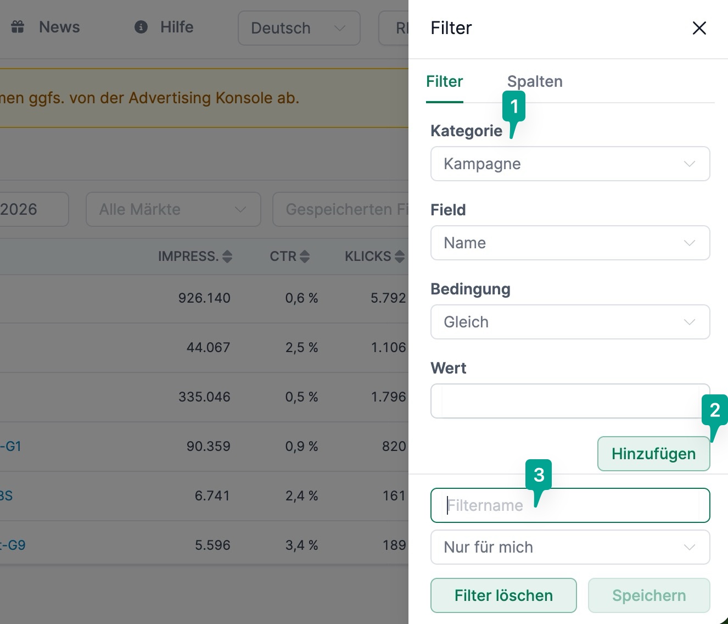Click the News gift icon
Screen dimensions: 728x624
click(x=18, y=27)
